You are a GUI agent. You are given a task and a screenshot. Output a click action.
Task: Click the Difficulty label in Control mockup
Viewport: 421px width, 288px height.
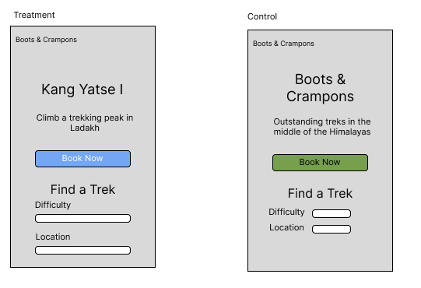(286, 212)
